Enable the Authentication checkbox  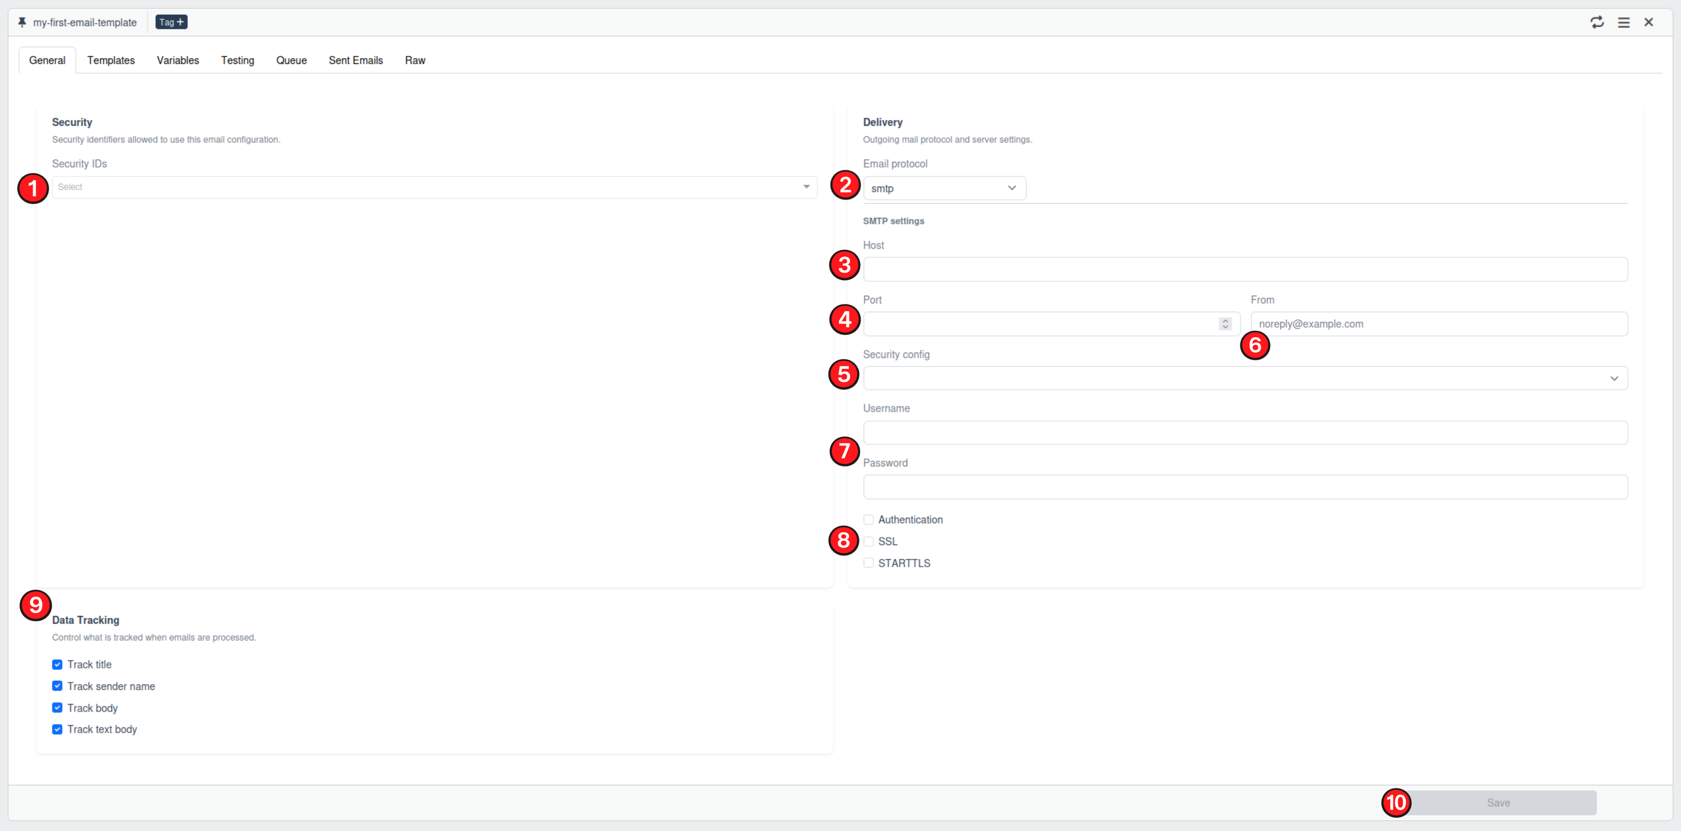[868, 520]
